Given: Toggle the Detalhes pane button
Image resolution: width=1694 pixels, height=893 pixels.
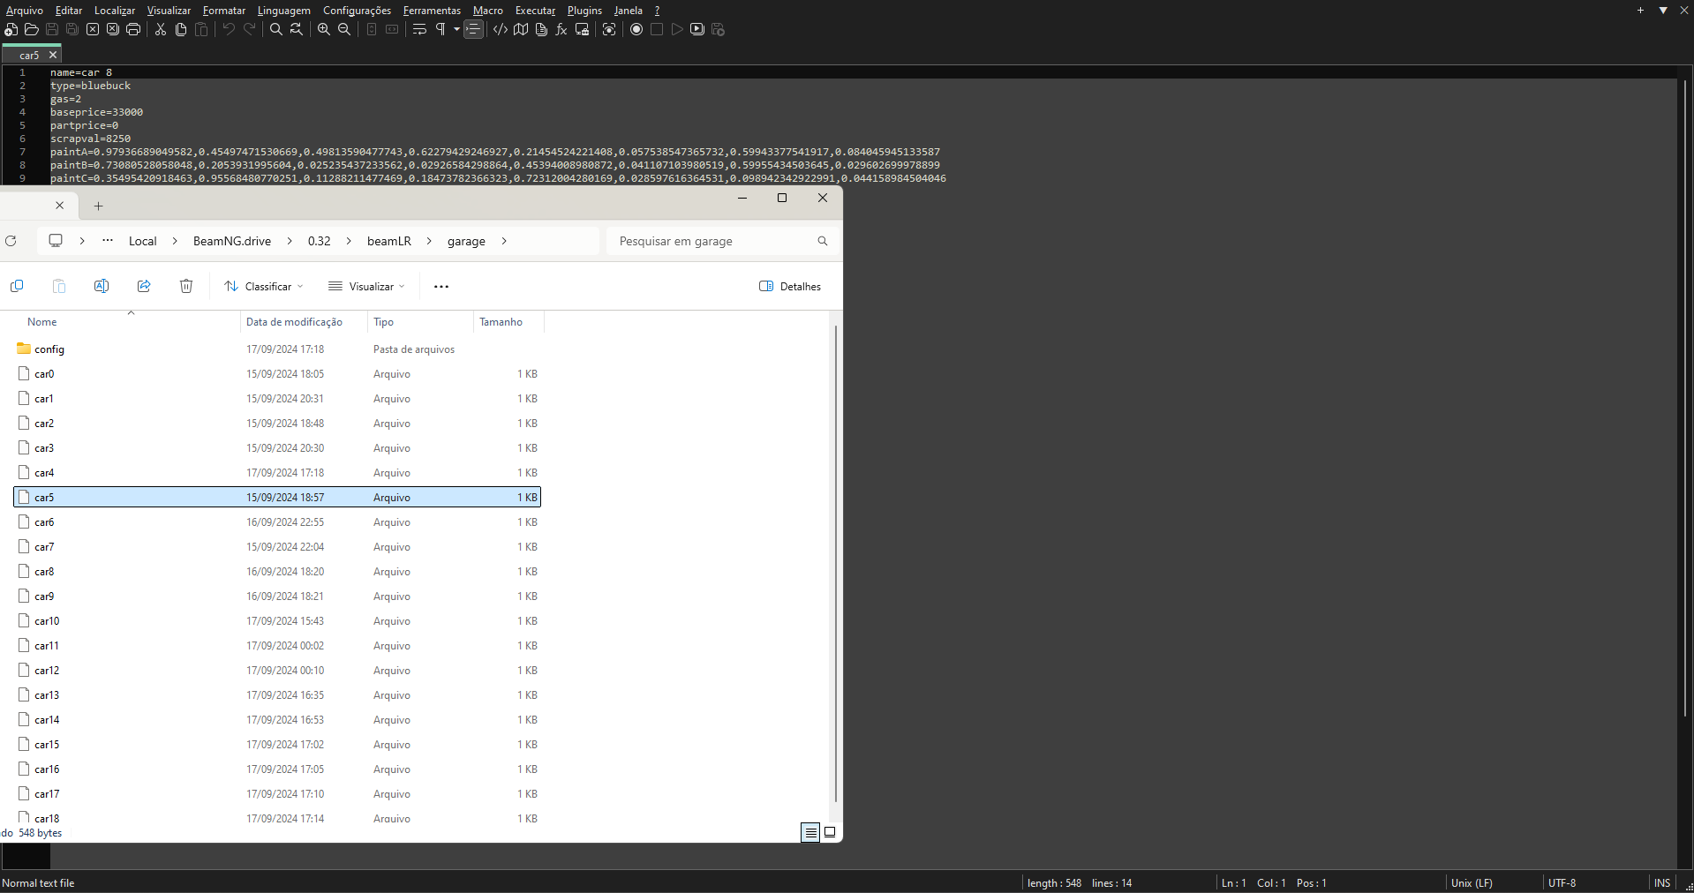Looking at the screenshot, I should pyautogui.click(x=790, y=287).
